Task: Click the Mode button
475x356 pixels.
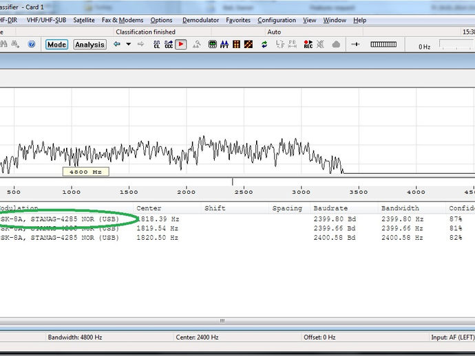Action: tap(56, 45)
